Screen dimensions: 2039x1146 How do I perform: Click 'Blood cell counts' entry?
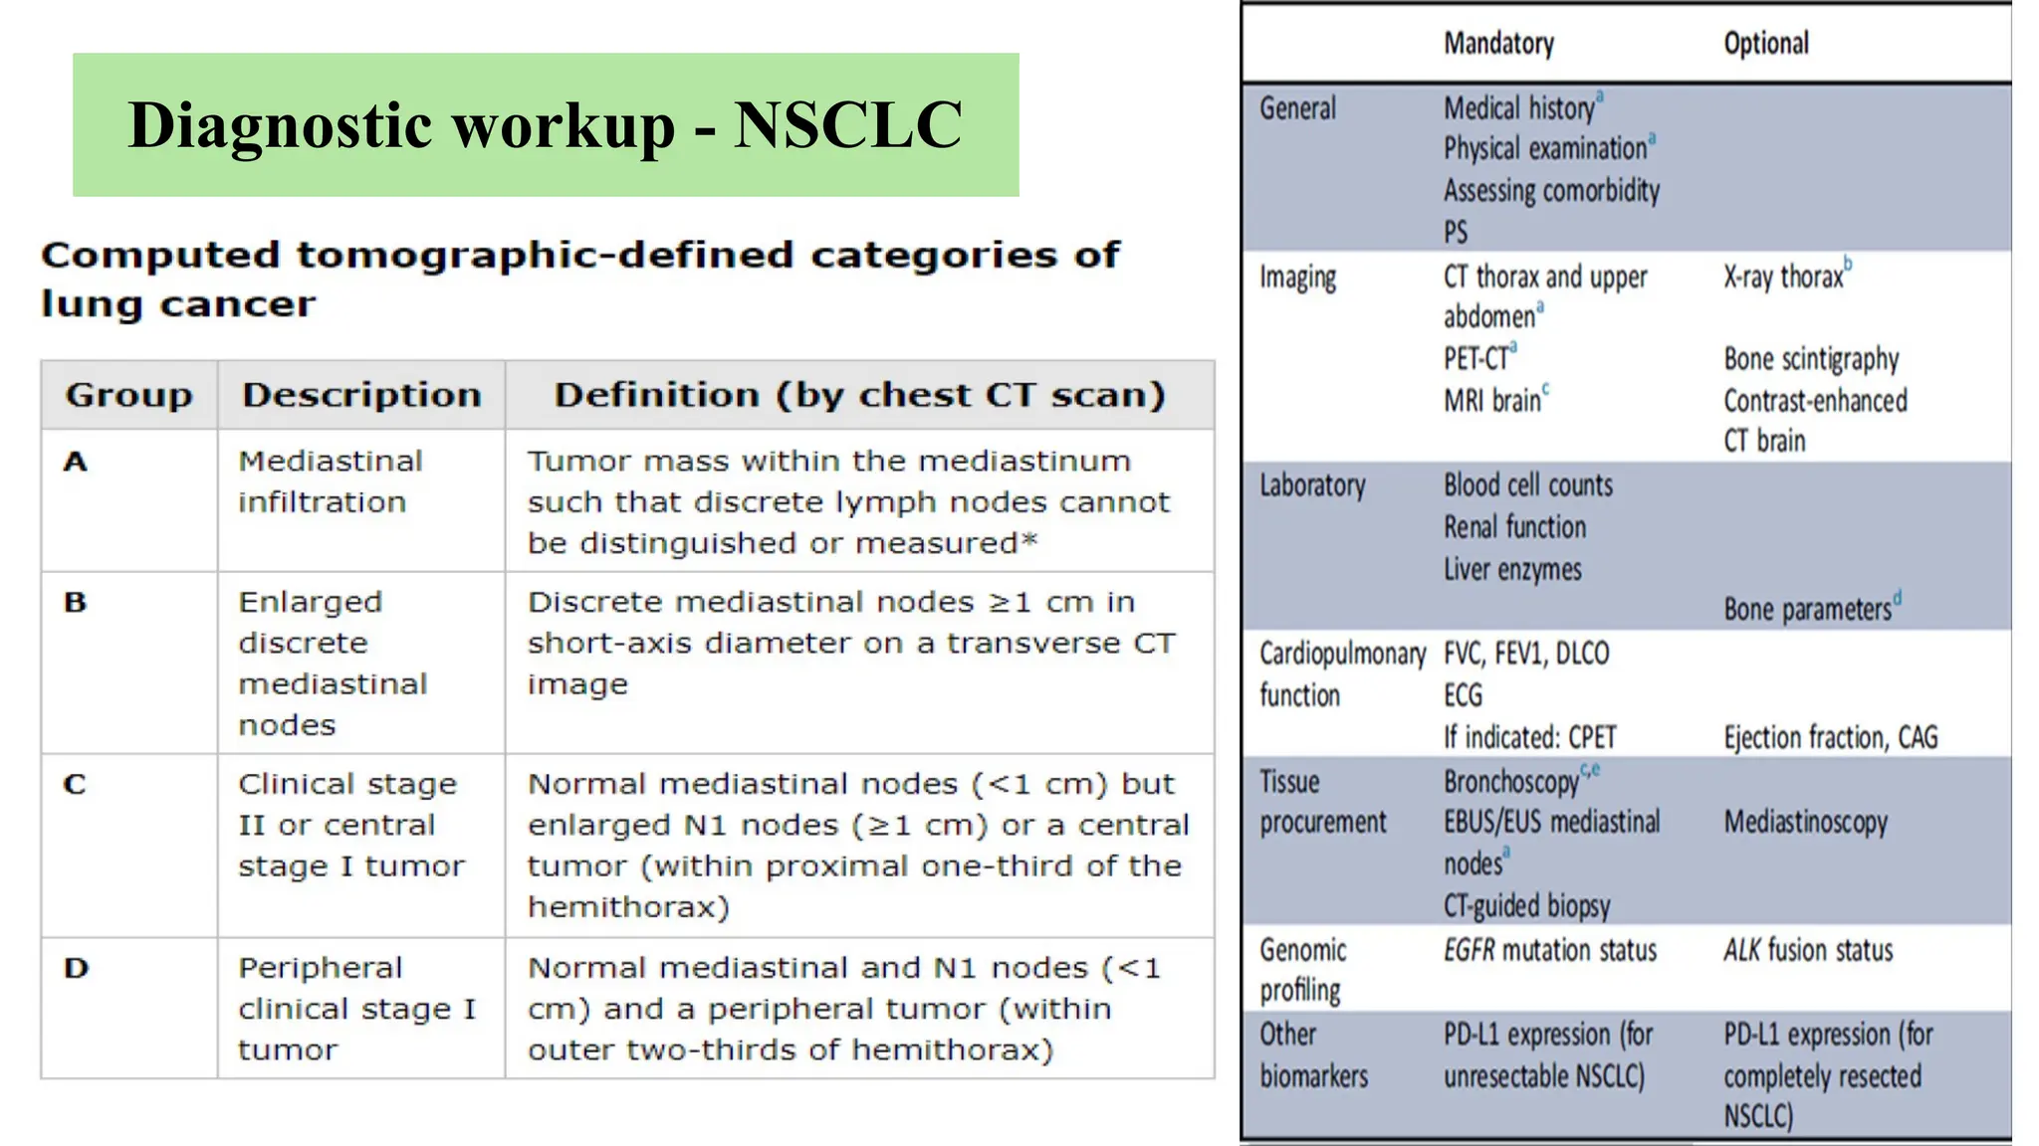click(x=1528, y=485)
